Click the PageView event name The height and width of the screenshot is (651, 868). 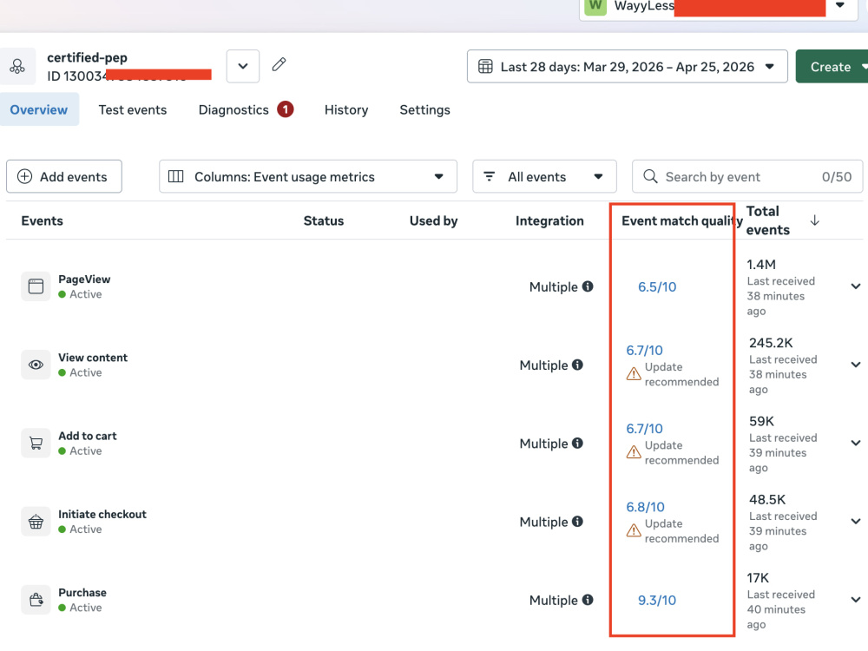click(x=84, y=279)
